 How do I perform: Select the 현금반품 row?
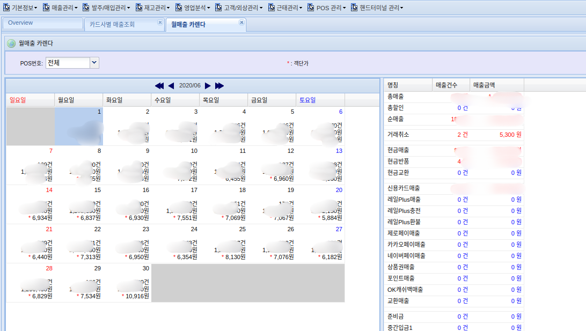point(454,161)
